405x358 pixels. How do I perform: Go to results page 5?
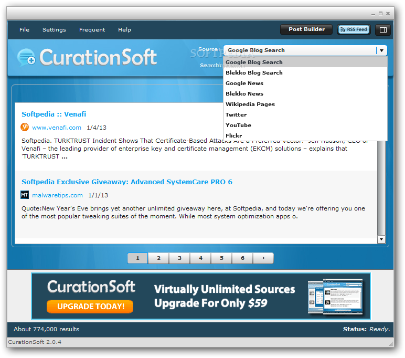[x=221, y=258]
